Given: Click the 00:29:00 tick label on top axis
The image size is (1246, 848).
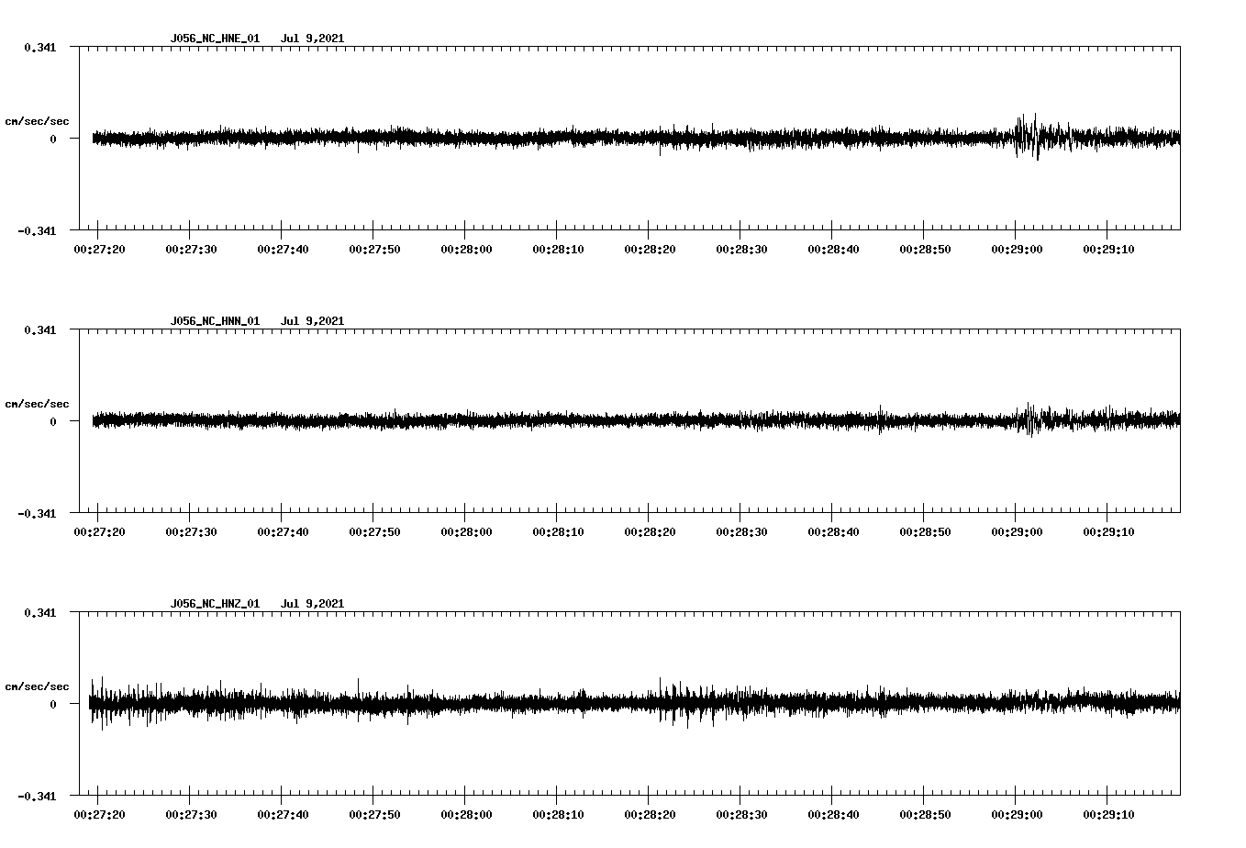Looking at the screenshot, I should point(1016,248).
